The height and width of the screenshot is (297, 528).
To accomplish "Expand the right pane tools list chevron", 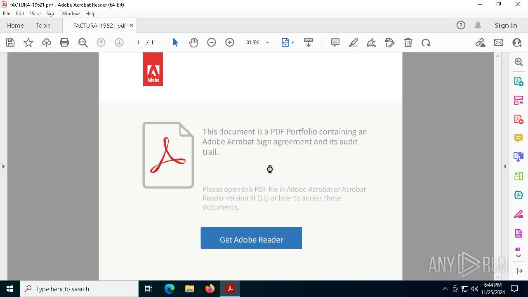I will pos(519,256).
